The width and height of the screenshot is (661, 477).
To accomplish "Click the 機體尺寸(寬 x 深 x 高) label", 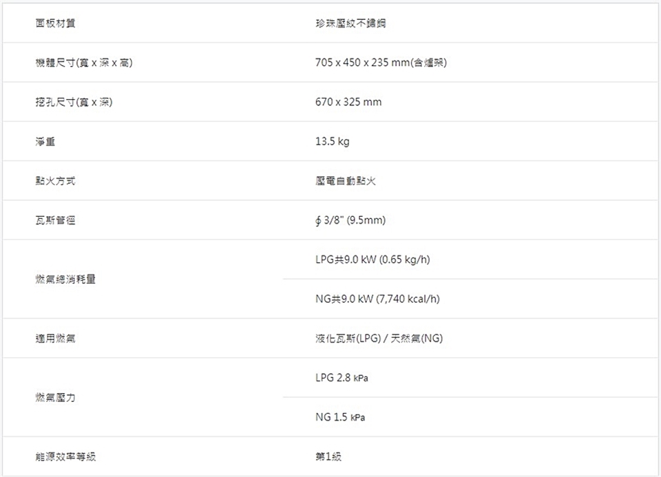I will click(x=83, y=63).
